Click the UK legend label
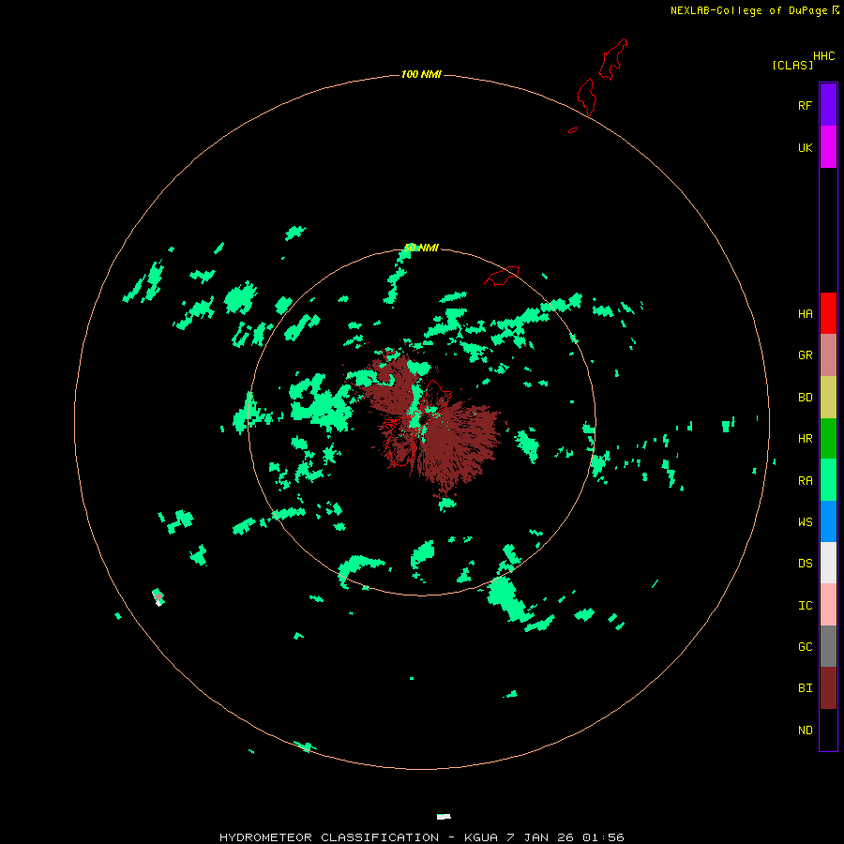Image resolution: width=844 pixels, height=844 pixels. [805, 147]
